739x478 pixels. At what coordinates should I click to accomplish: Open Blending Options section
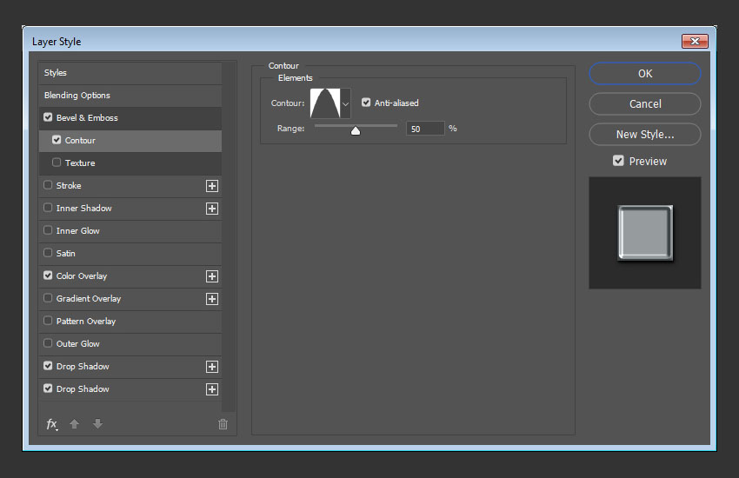coord(130,96)
